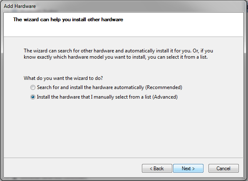Click the 'wizard can help you install' heading
The width and height of the screenshot is (248, 181).
[x=68, y=20]
